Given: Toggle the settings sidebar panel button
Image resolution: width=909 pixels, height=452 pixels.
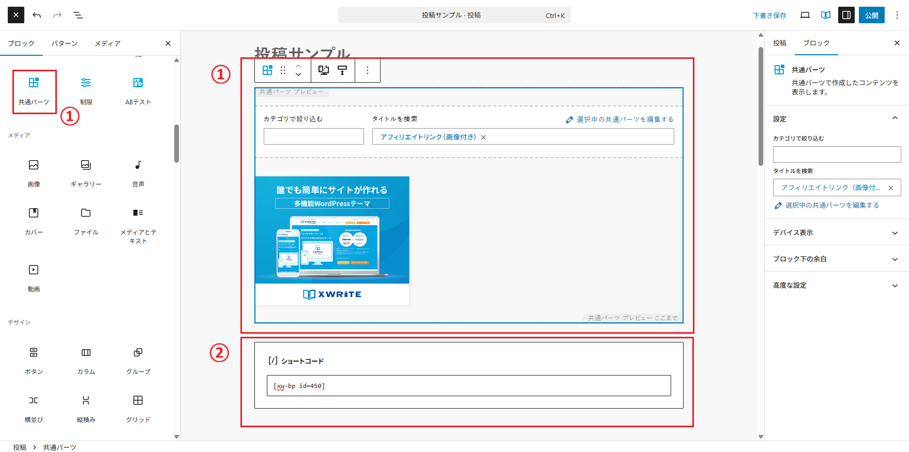Looking at the screenshot, I should (846, 15).
